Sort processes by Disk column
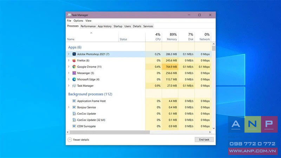The width and height of the screenshot is (281, 158). [x=187, y=37]
